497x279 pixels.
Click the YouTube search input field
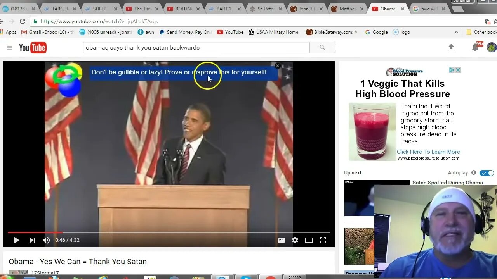tap(196, 47)
